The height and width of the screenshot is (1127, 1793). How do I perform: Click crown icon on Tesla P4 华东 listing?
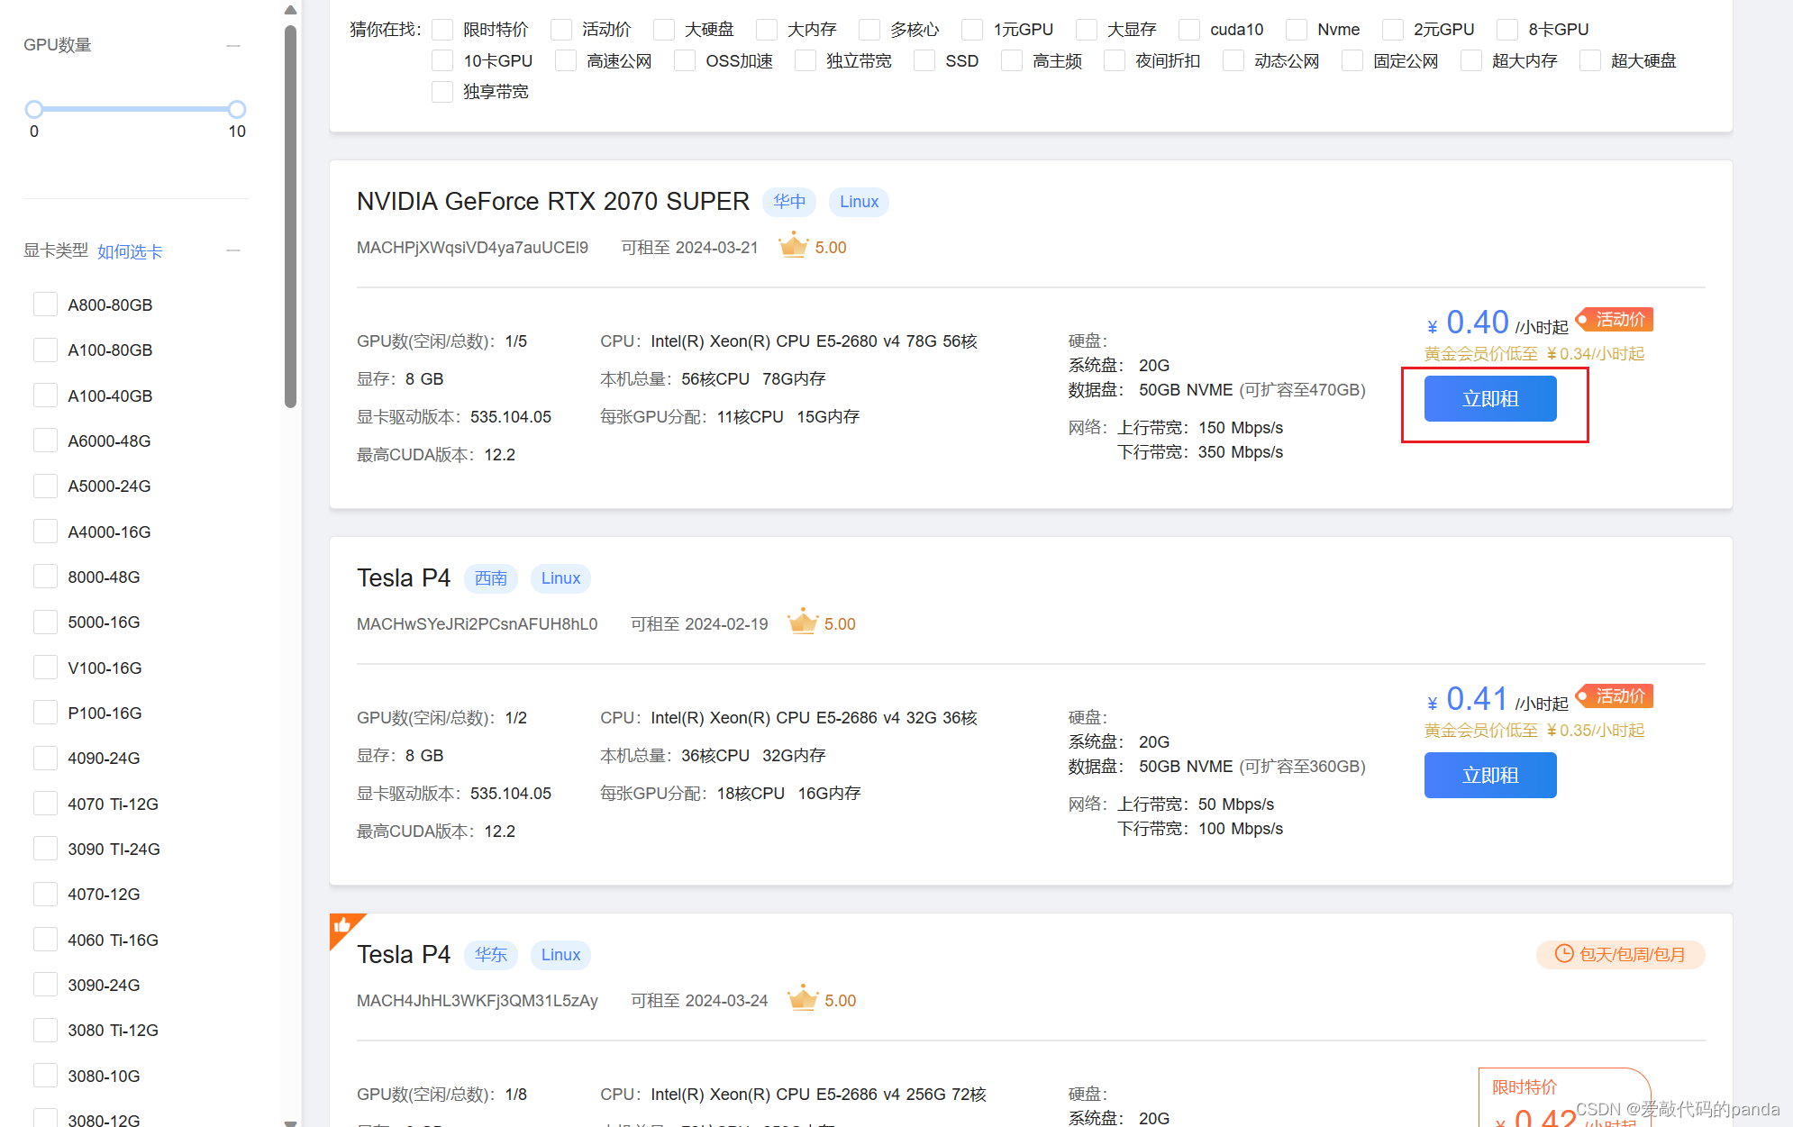802,999
